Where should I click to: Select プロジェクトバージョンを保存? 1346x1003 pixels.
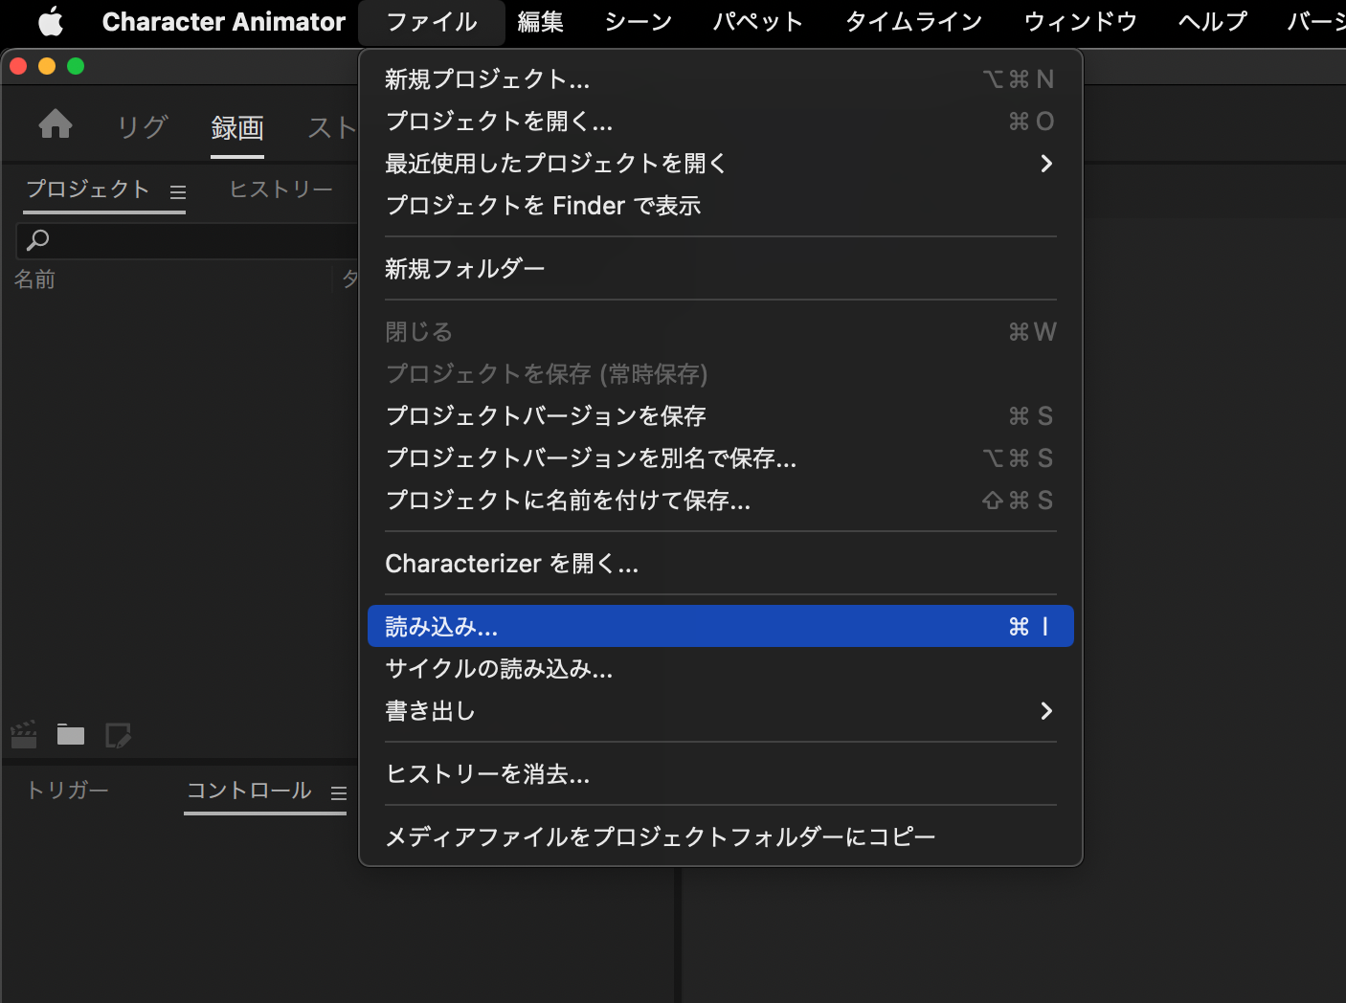point(720,416)
